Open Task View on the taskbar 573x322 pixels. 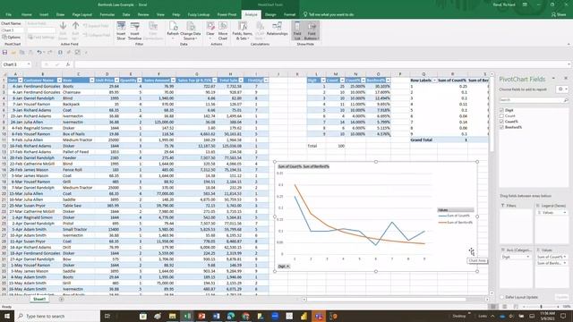[107, 316]
